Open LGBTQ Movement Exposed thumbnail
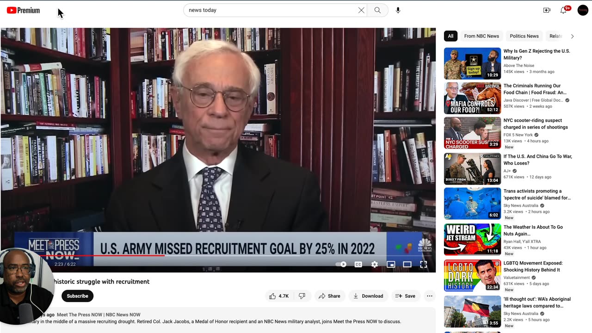 [x=472, y=276]
